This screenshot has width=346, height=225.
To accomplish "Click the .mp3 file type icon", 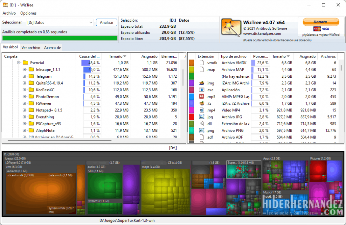I will pos(202,97).
